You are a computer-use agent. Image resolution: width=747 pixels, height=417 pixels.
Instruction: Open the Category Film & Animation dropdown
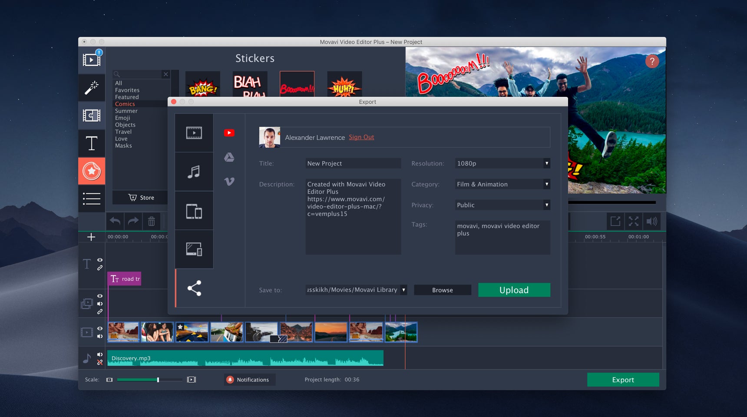[x=502, y=184]
